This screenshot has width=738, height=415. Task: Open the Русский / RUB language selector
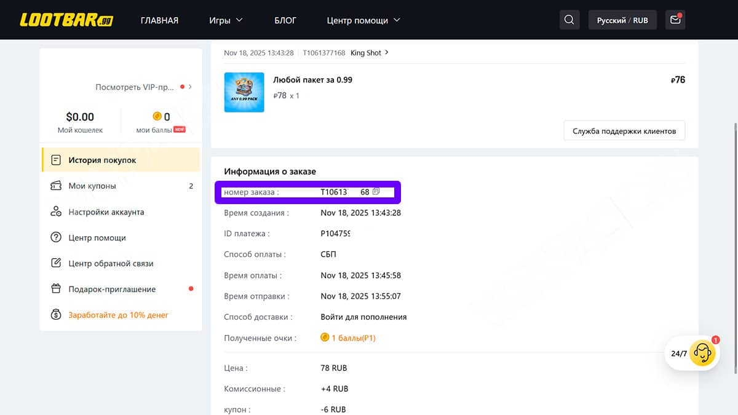point(622,20)
